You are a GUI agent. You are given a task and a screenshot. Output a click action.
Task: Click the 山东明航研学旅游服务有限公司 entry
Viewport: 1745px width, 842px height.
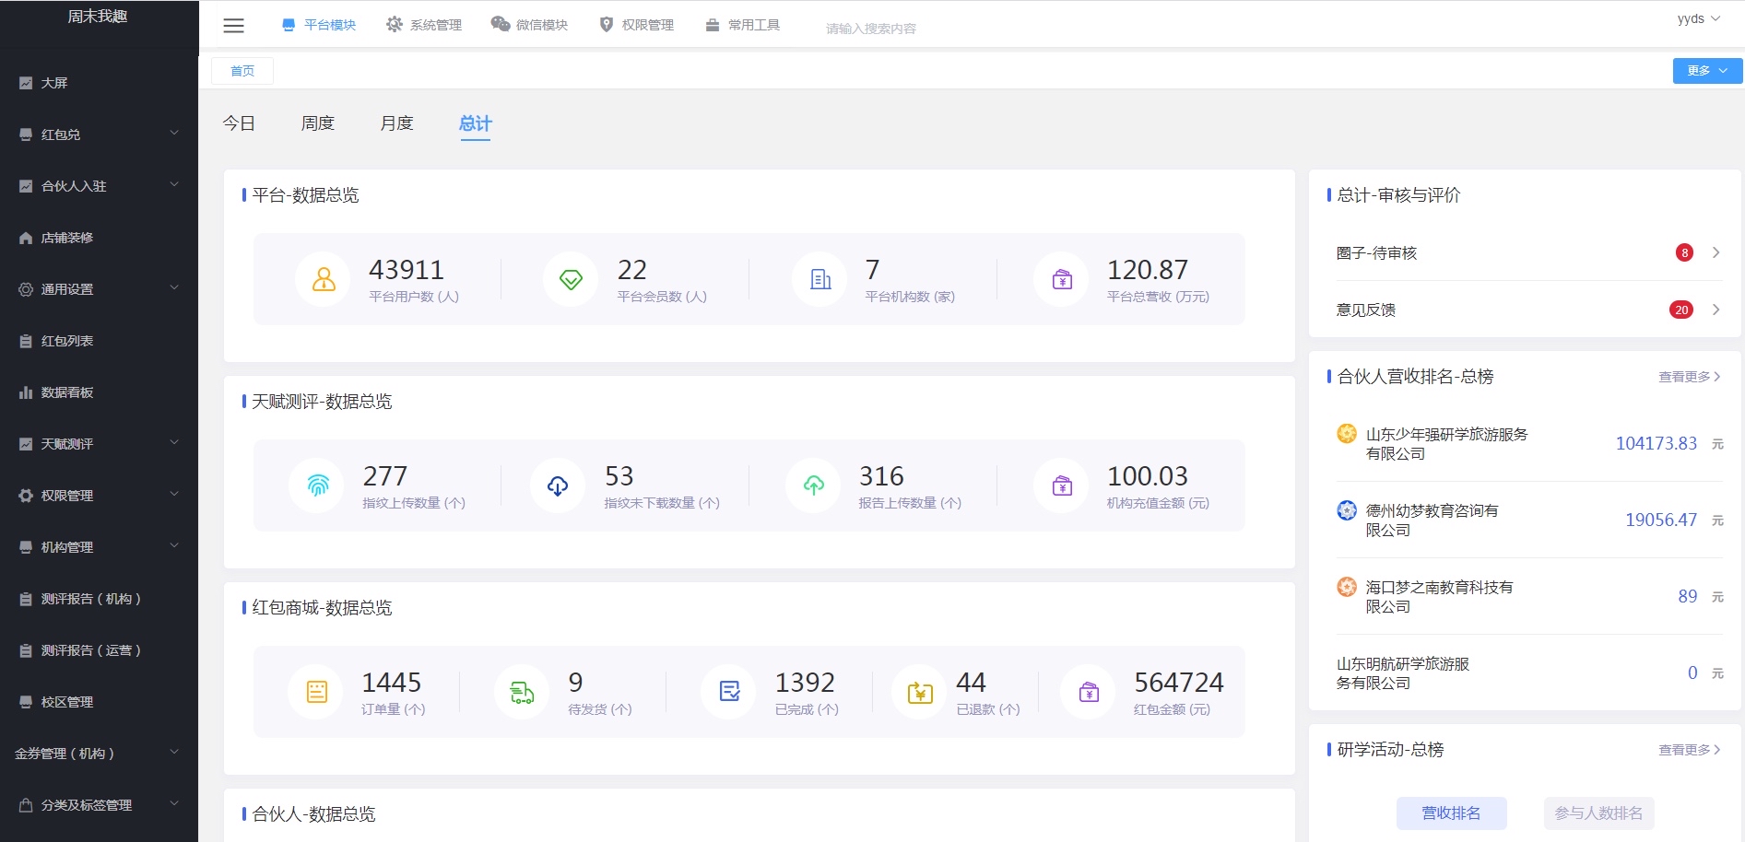click(1403, 673)
